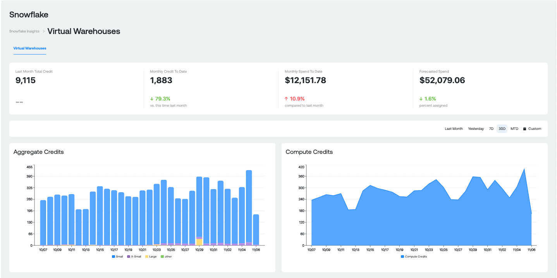Screen dimensions: 557x278
Task: Select the Yesterday time filter
Action: (476, 129)
